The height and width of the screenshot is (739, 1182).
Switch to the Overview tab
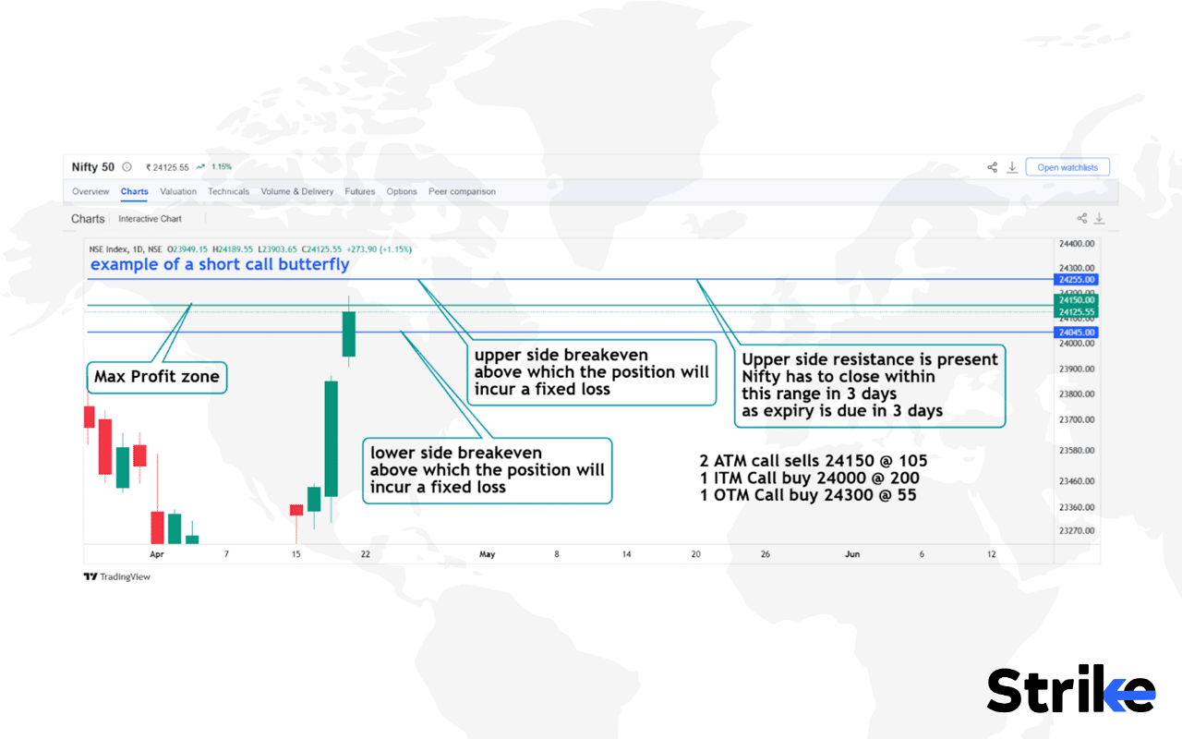pos(90,192)
